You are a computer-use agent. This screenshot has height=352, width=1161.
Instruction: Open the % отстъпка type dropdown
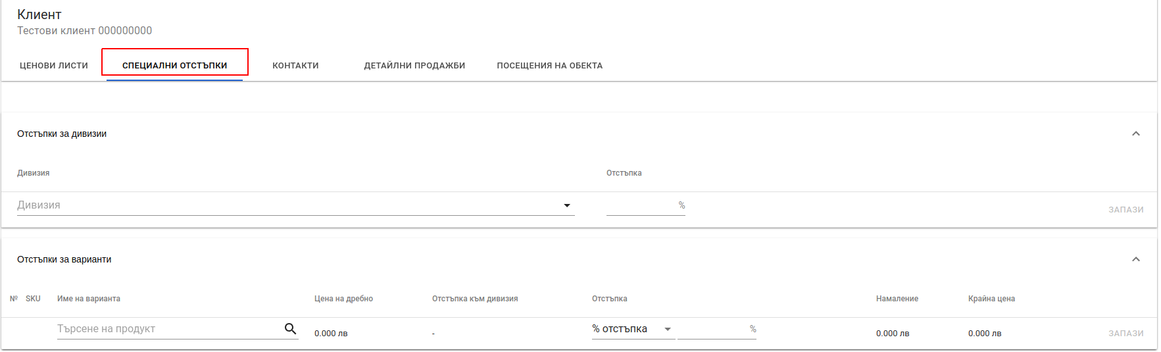click(x=633, y=329)
